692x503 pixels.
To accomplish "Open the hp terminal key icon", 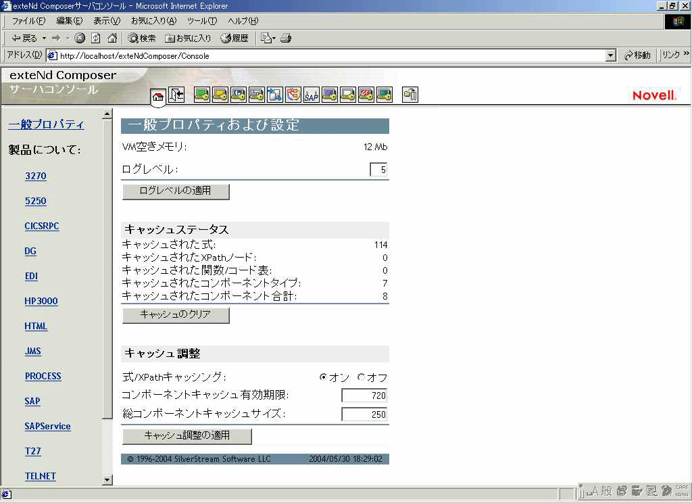I will click(x=256, y=95).
